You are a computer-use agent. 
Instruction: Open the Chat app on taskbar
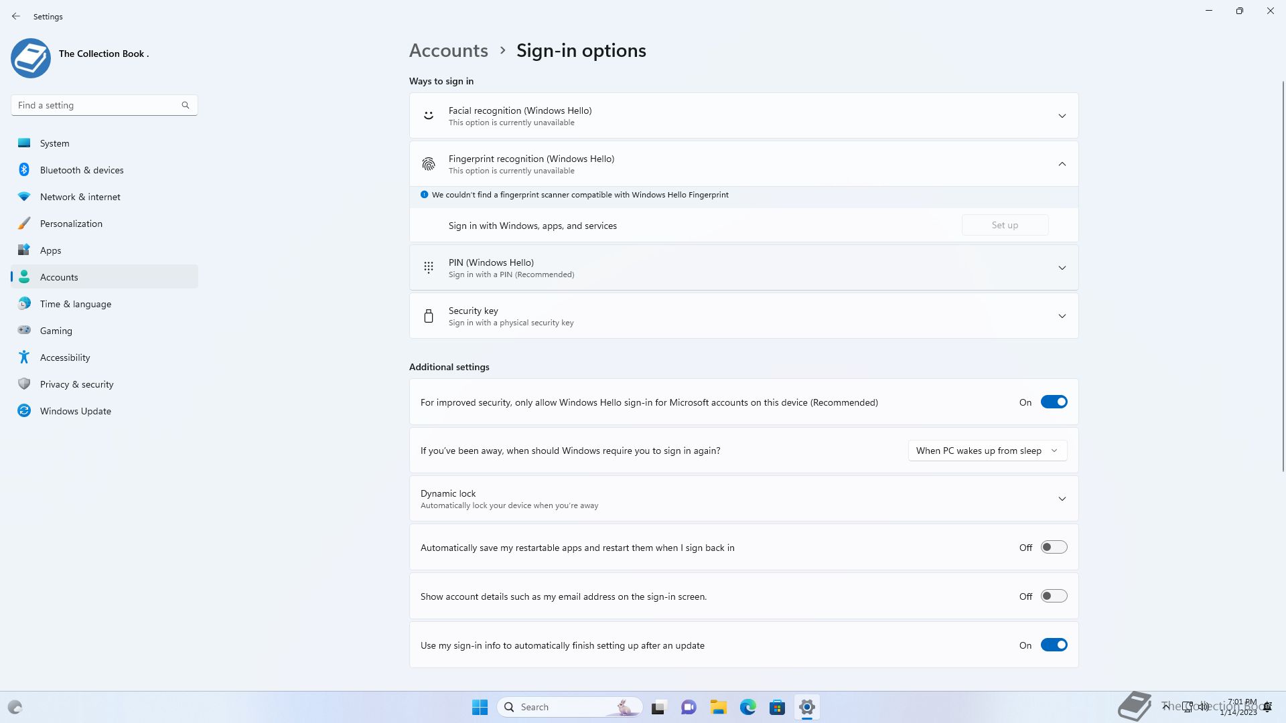689,707
